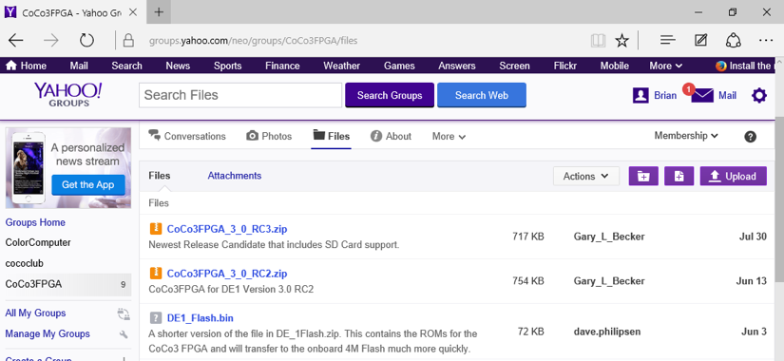This screenshot has width=784, height=361.
Task: Open the CoCo3FPGA_3_0_RC3.zip file link
Action: point(227,229)
